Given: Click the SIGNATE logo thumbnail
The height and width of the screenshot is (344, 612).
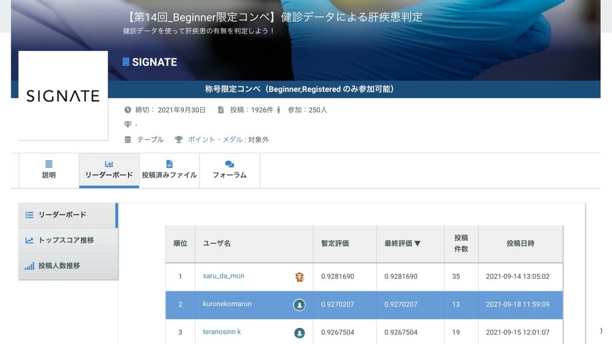Looking at the screenshot, I should (63, 96).
